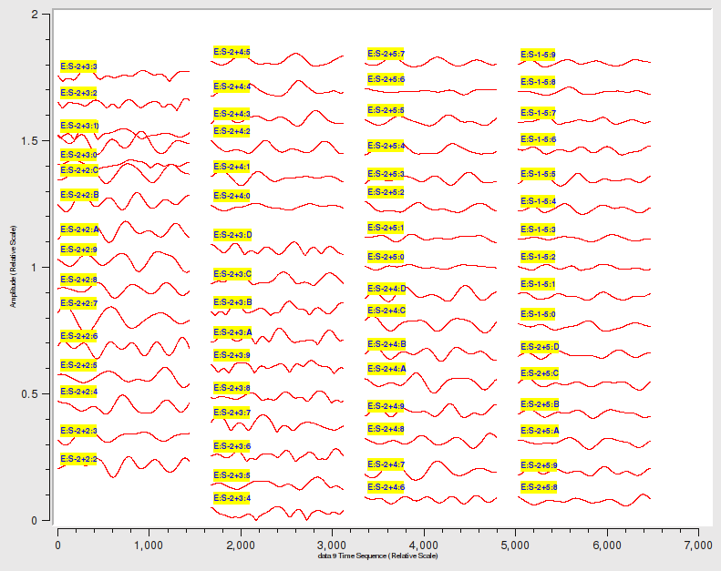Click the E:S-2+2:B waveform label
The width and height of the screenshot is (721, 571).
pyautogui.click(x=79, y=195)
